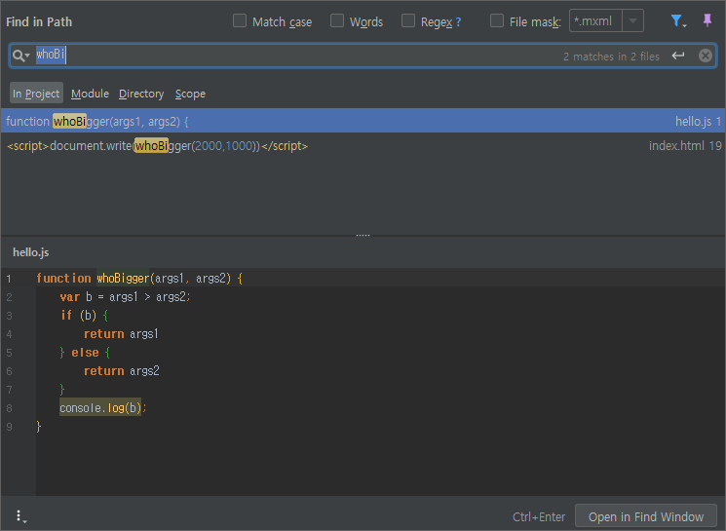Clear the search text with X icon

(x=706, y=56)
